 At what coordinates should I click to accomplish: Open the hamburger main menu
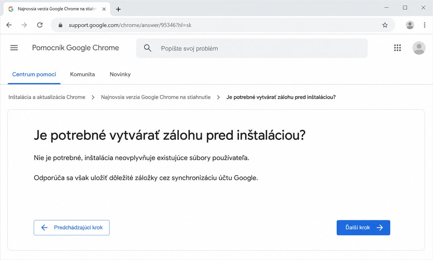(x=14, y=48)
